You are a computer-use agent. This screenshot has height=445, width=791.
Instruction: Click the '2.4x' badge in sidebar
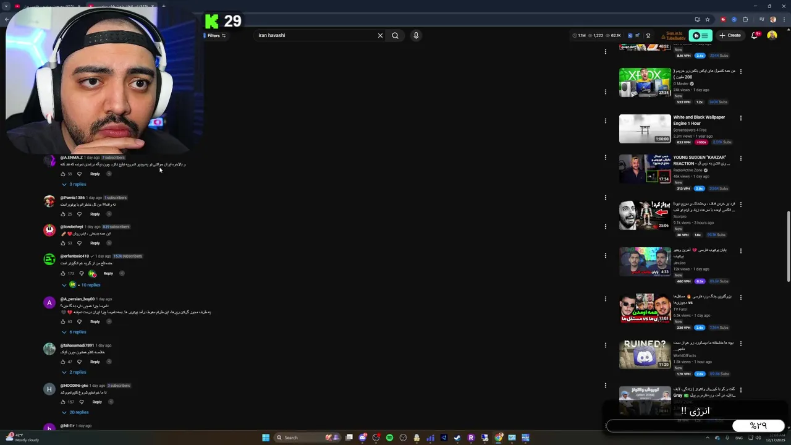[x=700, y=56]
